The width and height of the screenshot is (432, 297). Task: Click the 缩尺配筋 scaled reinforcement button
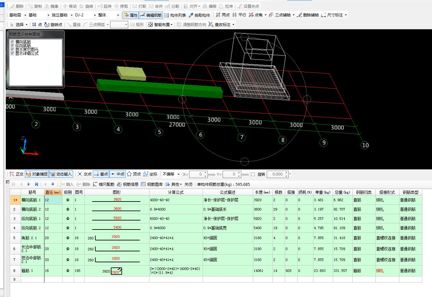coord(103,184)
